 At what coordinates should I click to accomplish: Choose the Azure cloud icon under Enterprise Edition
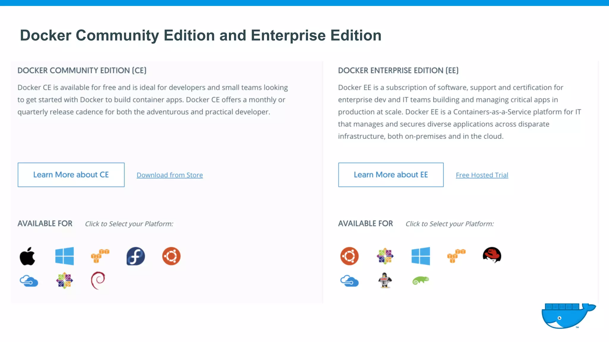point(349,281)
